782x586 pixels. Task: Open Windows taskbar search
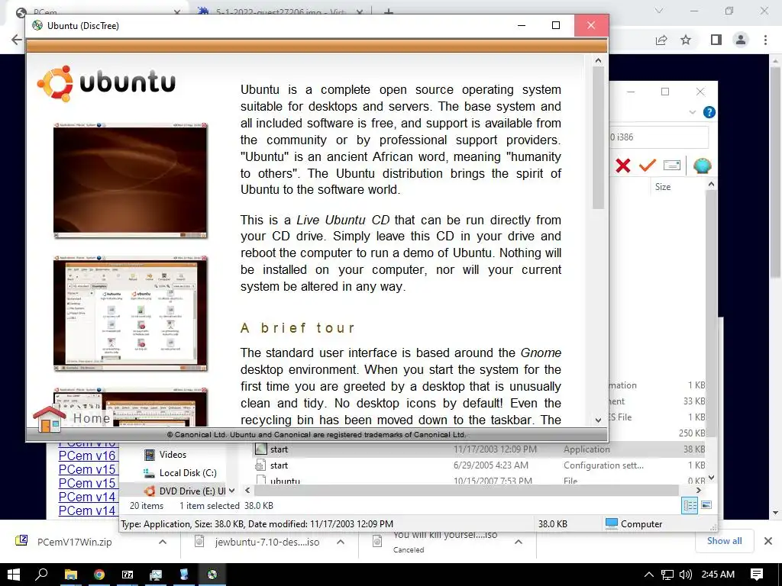click(42, 575)
